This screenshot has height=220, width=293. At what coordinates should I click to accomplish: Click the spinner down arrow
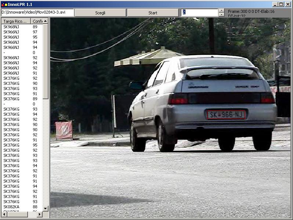221,15
